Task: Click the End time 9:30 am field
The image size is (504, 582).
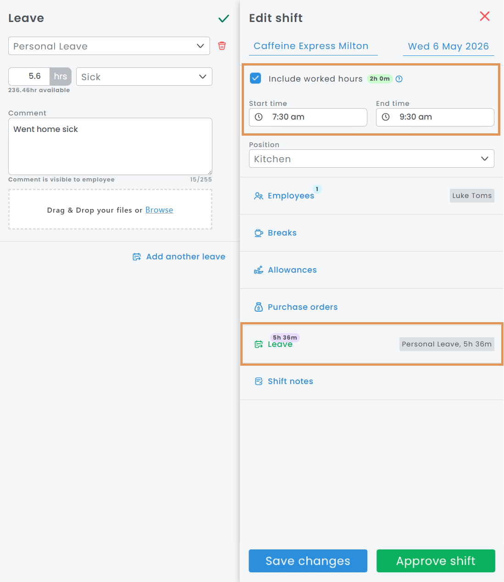Action: (435, 117)
